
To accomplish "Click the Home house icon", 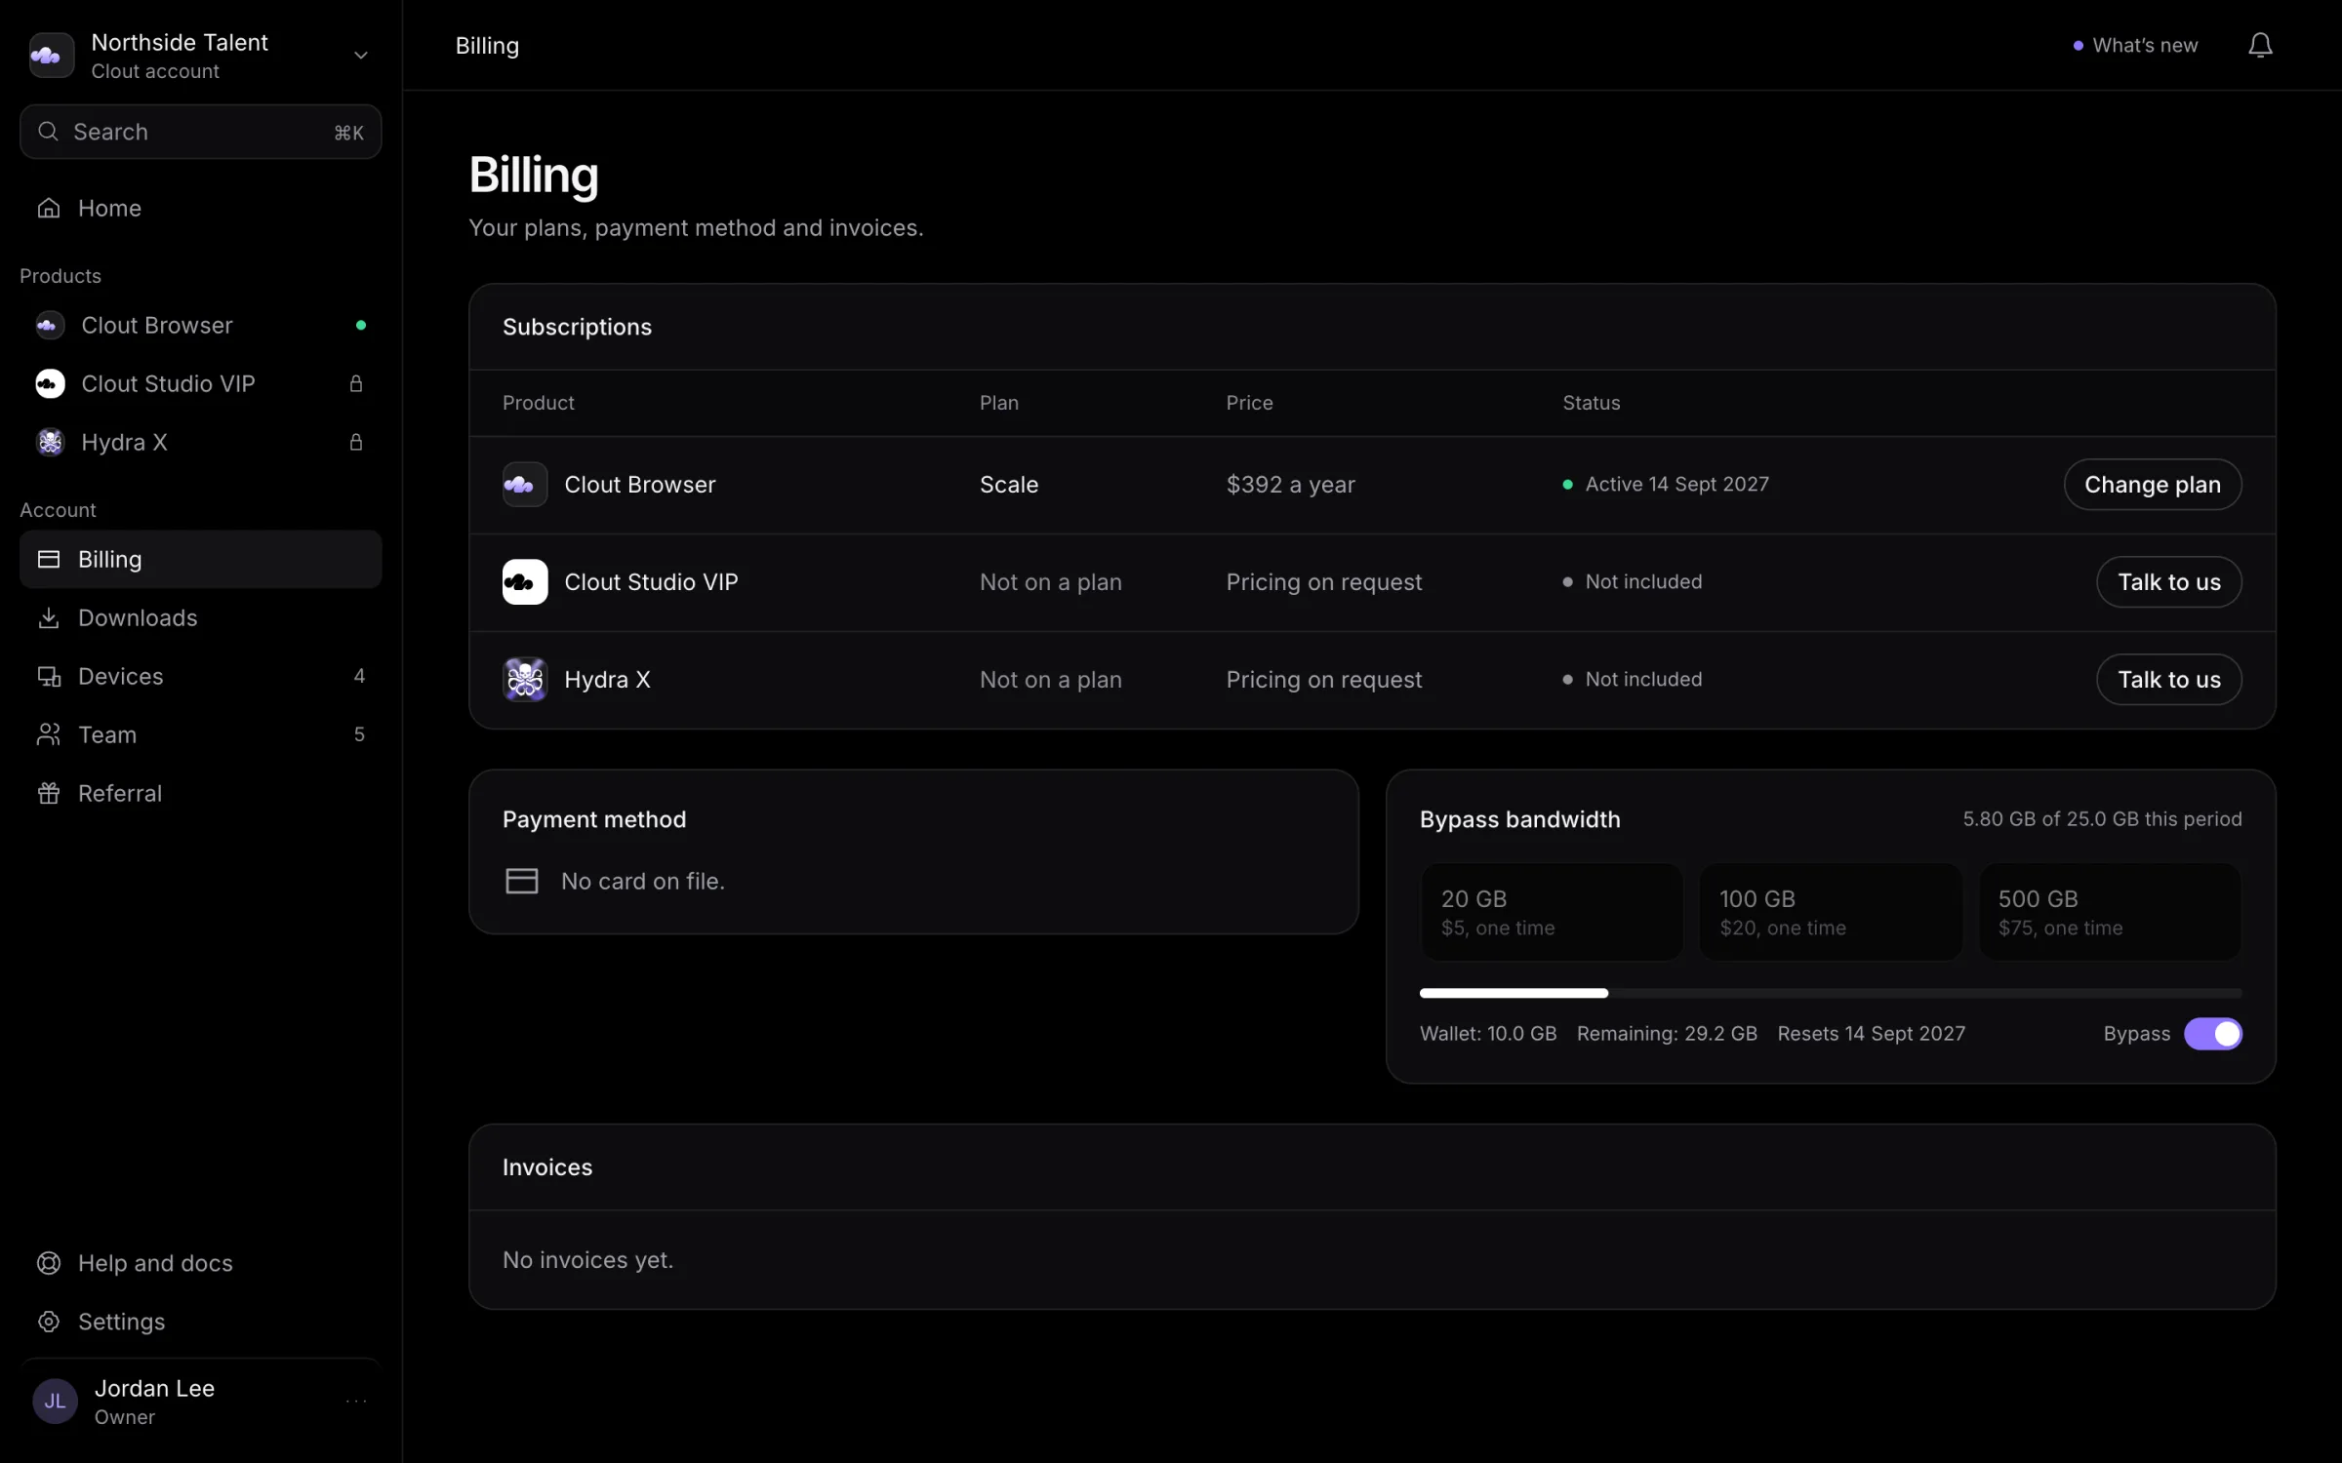I will click(x=49, y=208).
